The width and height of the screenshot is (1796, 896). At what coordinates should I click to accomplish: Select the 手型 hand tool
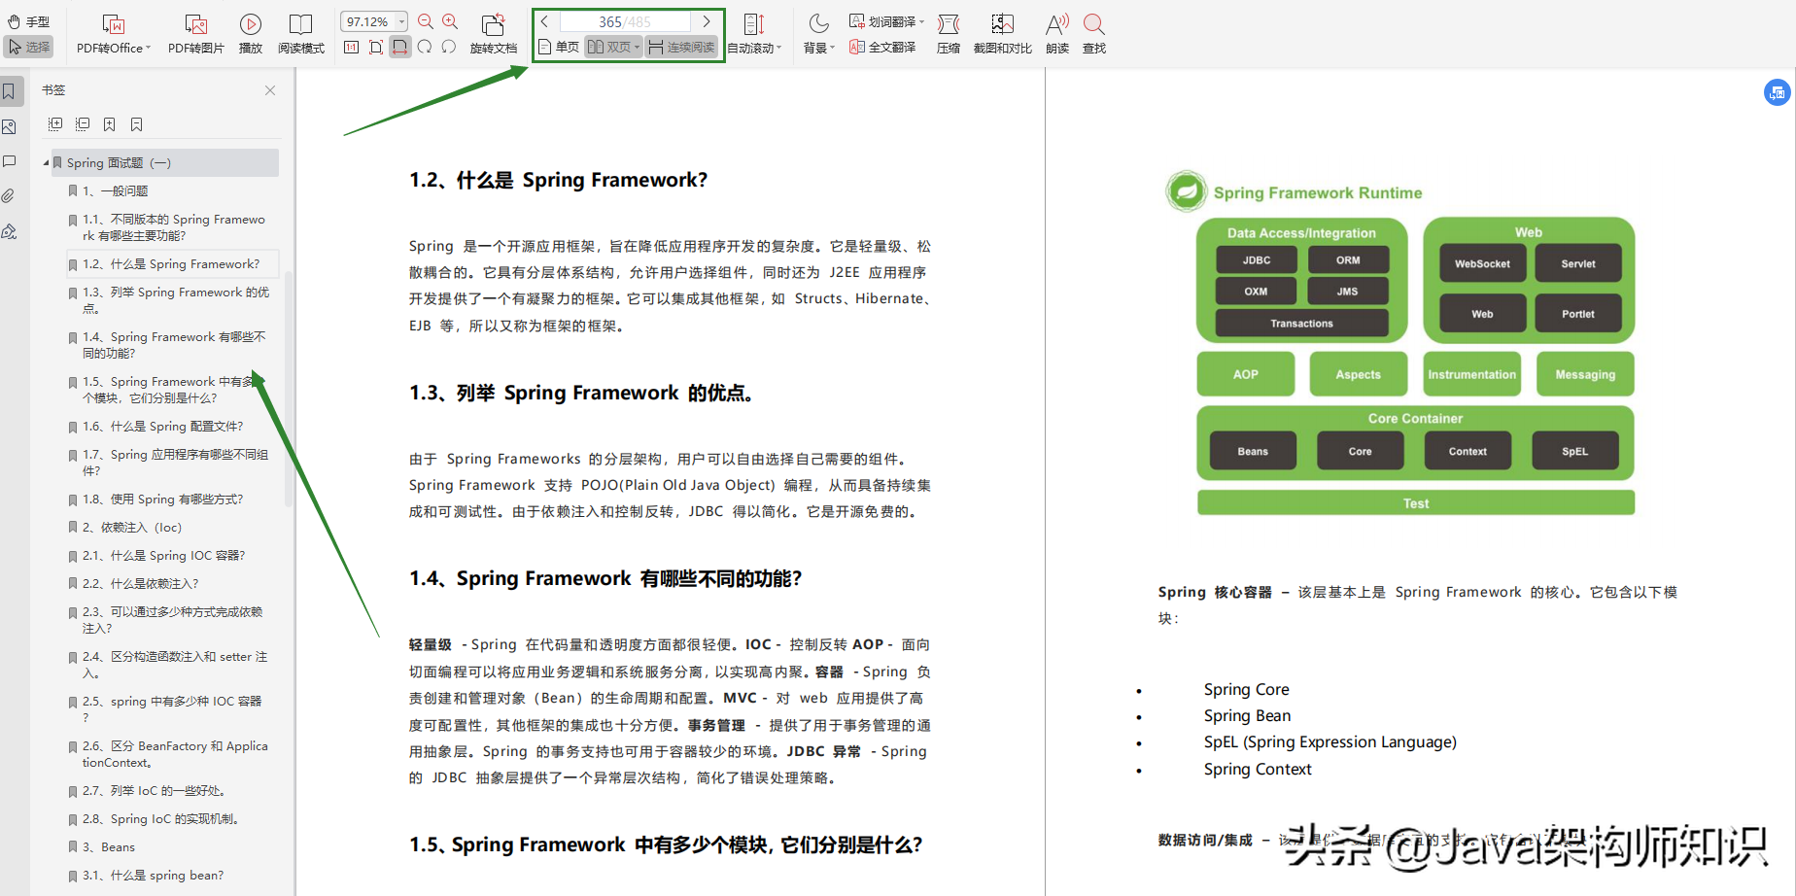(x=29, y=21)
